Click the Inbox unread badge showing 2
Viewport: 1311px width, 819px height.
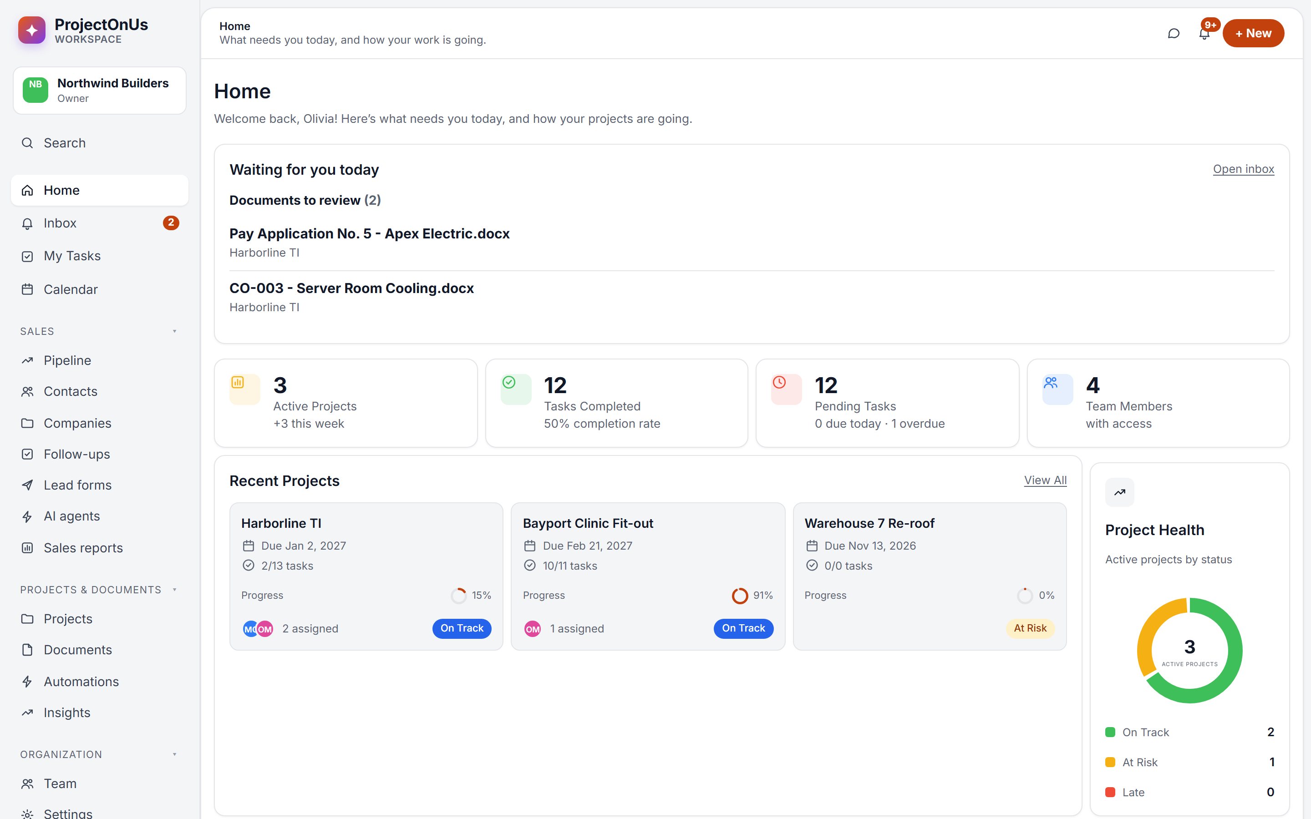pyautogui.click(x=171, y=222)
